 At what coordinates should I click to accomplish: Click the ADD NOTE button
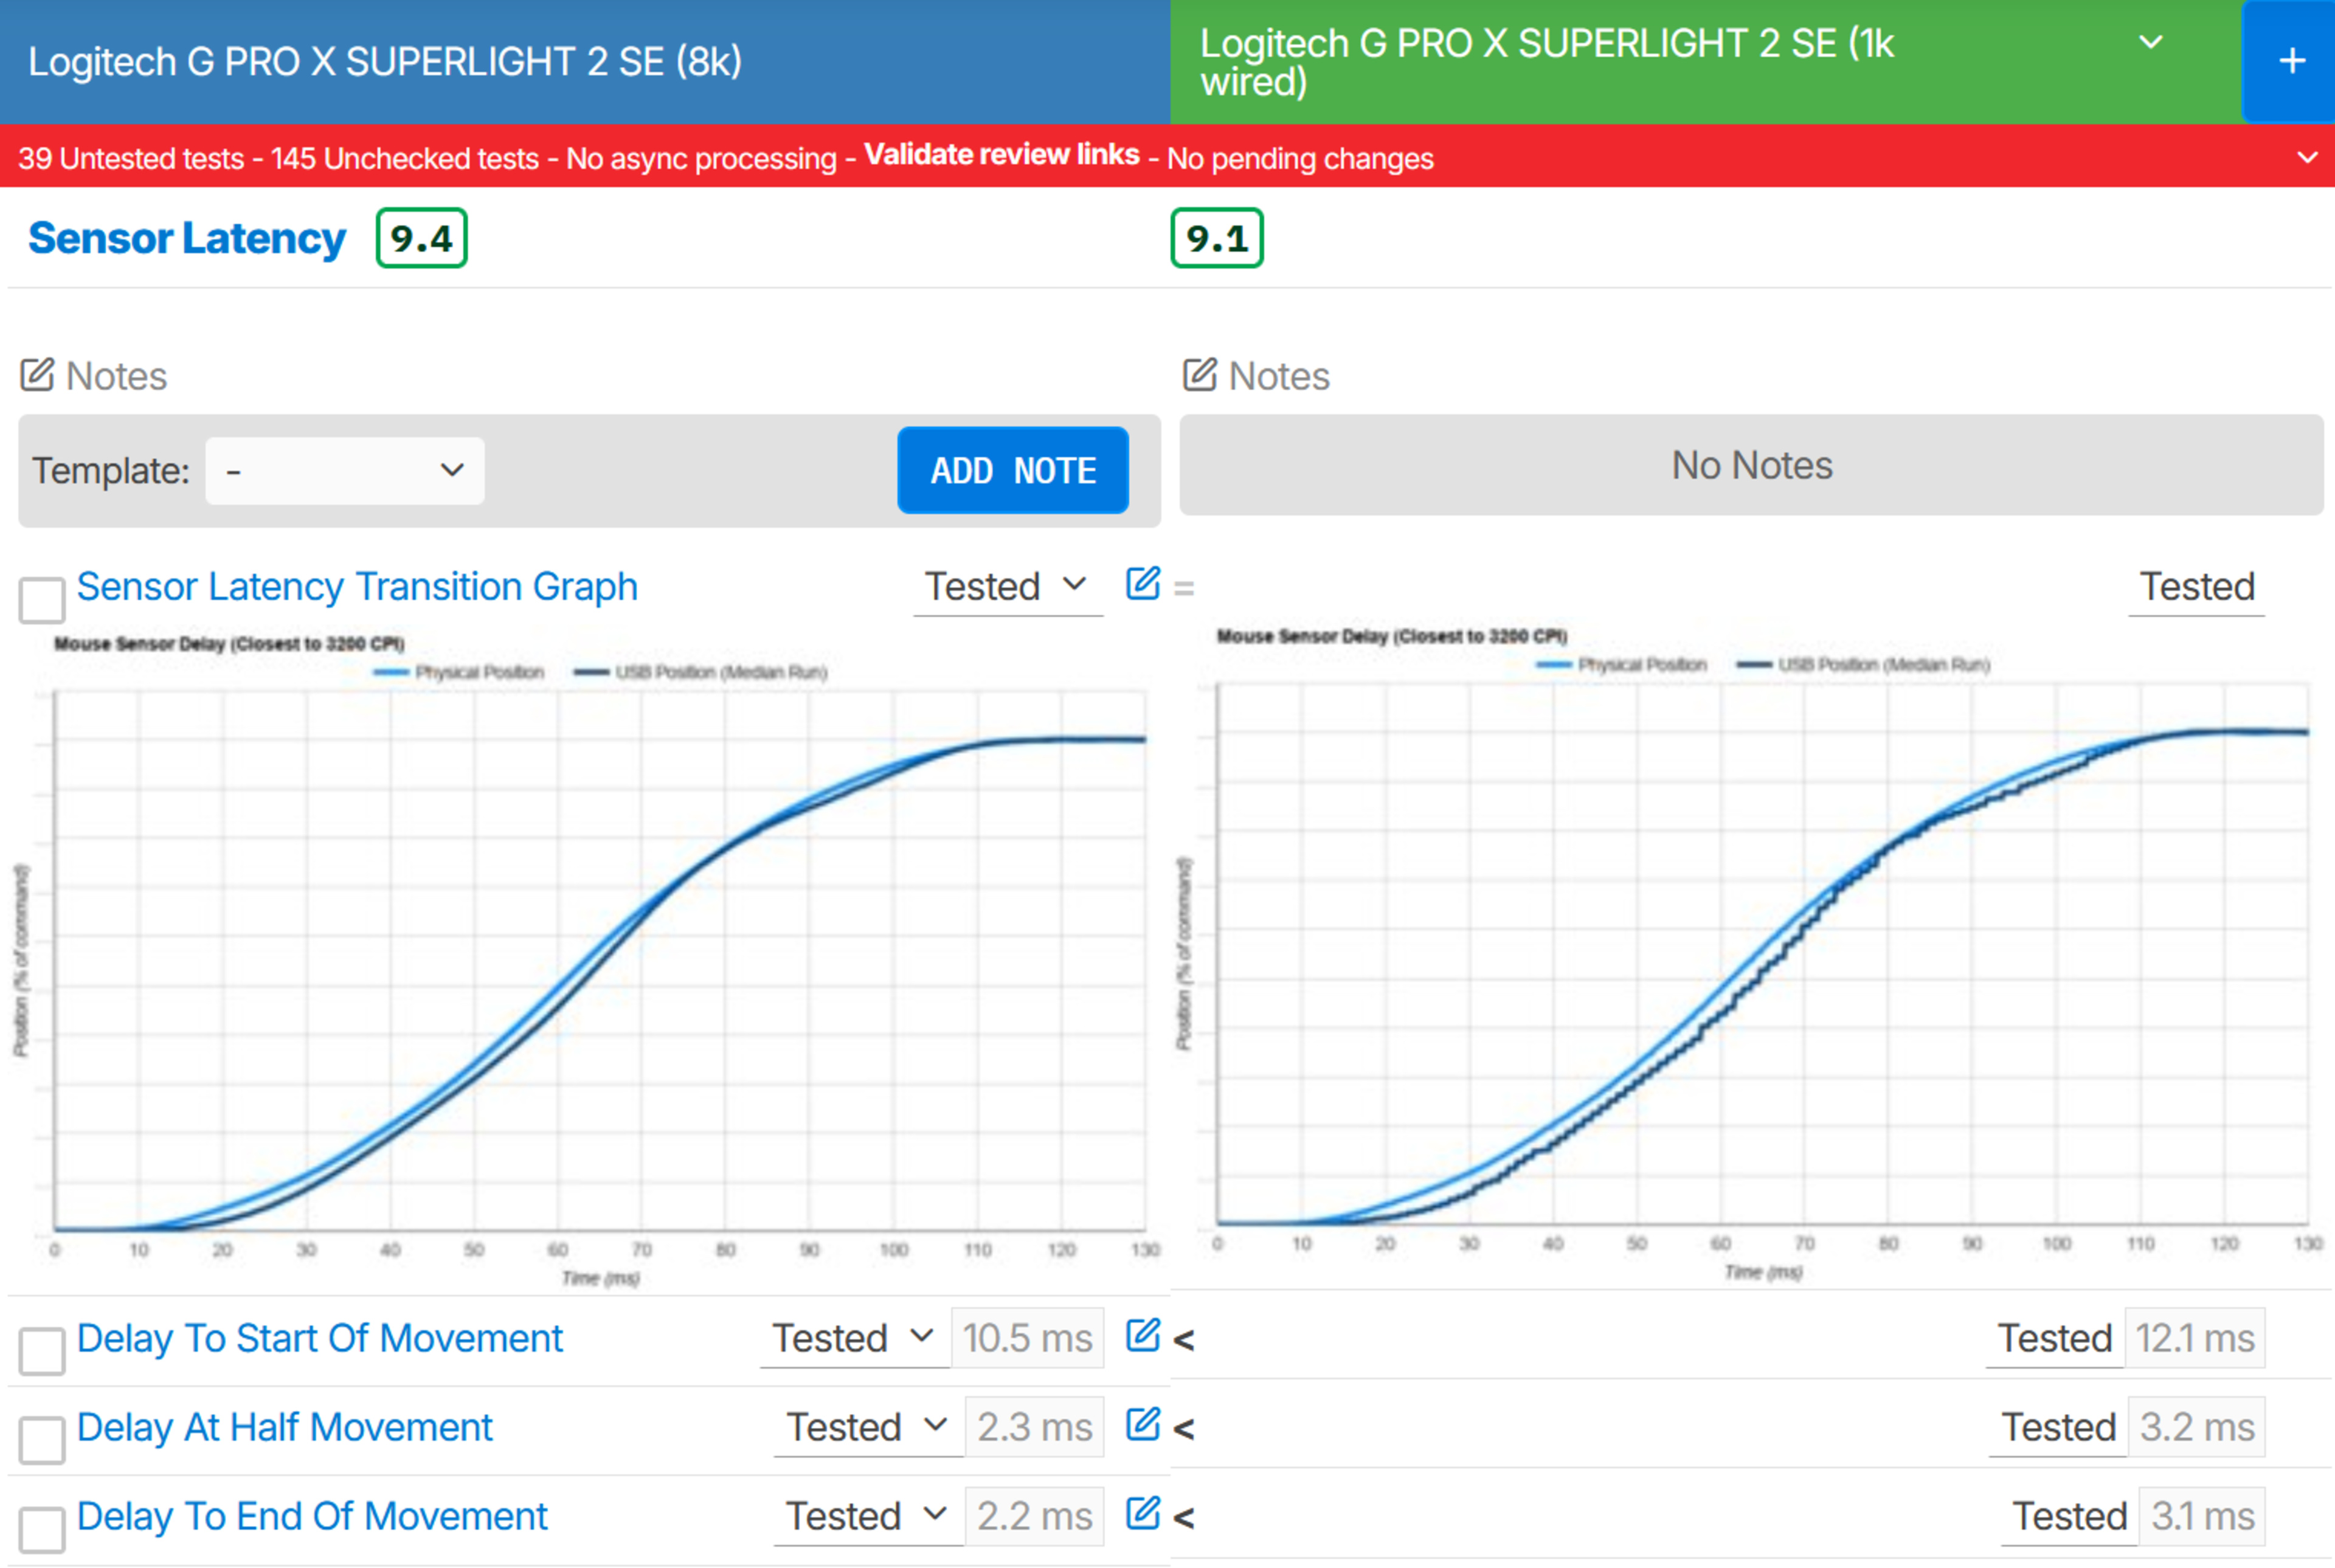click(x=1012, y=470)
